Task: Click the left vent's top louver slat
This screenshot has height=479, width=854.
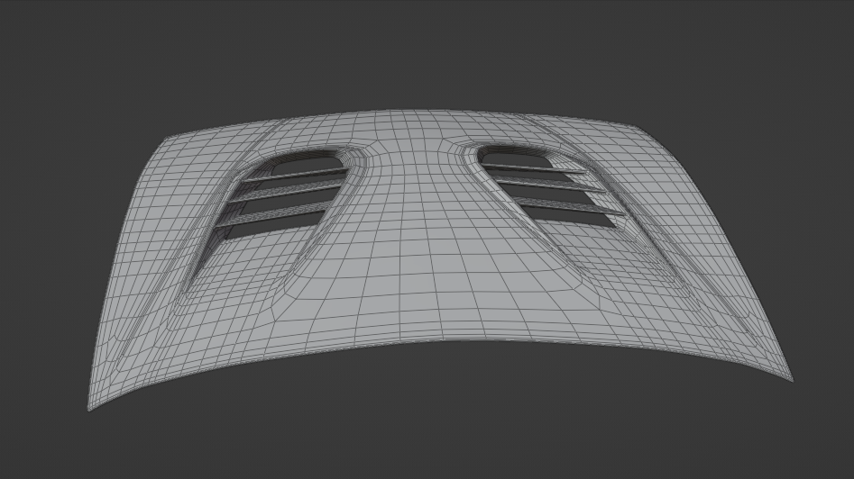Action: tap(295, 175)
